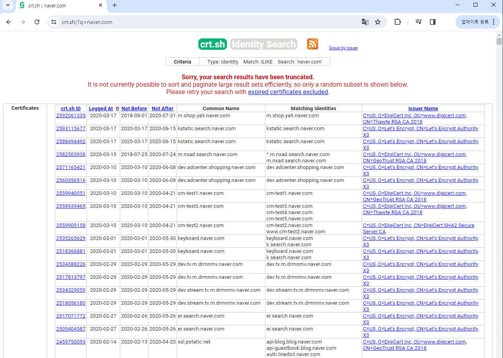503x358 pixels.
Task: Open a new browser tab
Action: (x=115, y=5)
